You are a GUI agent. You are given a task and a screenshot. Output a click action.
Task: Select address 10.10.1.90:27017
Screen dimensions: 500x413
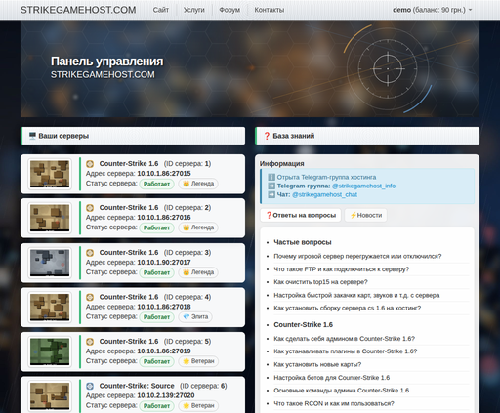[x=164, y=263]
